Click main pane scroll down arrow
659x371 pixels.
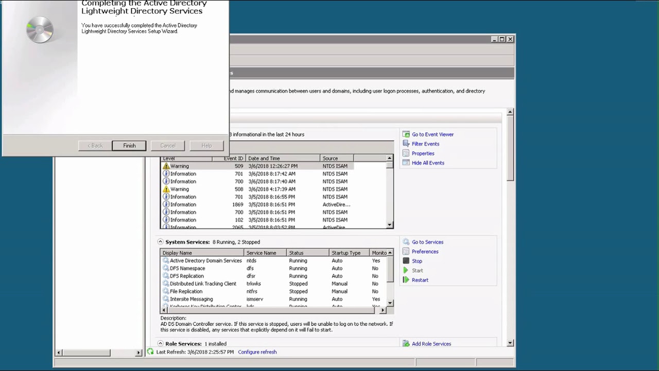[x=510, y=343]
